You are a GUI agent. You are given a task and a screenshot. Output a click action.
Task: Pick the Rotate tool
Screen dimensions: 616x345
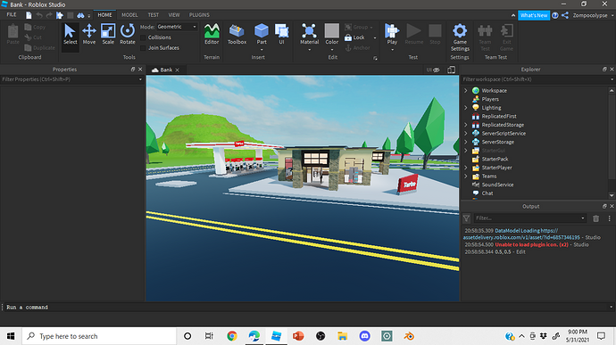128,35
